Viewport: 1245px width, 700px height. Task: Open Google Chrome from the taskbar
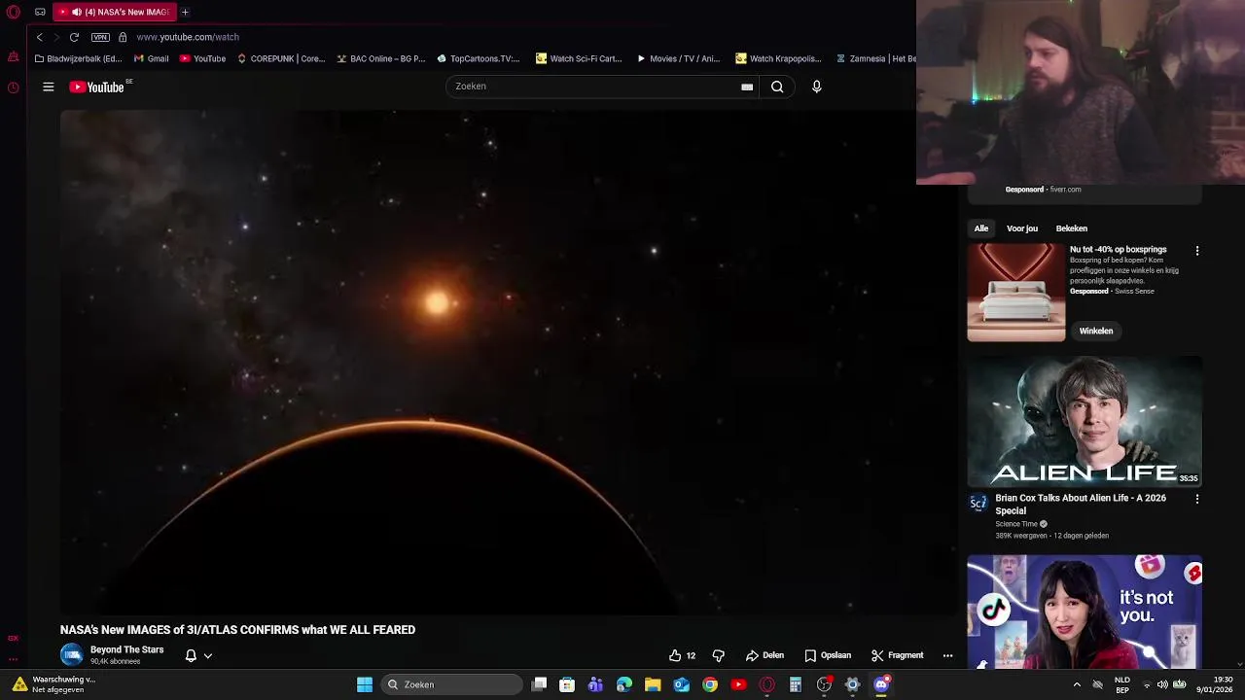[x=710, y=684]
